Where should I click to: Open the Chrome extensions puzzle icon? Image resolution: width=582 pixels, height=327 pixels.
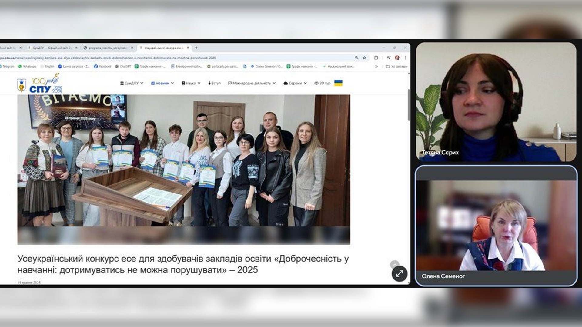[x=376, y=58]
